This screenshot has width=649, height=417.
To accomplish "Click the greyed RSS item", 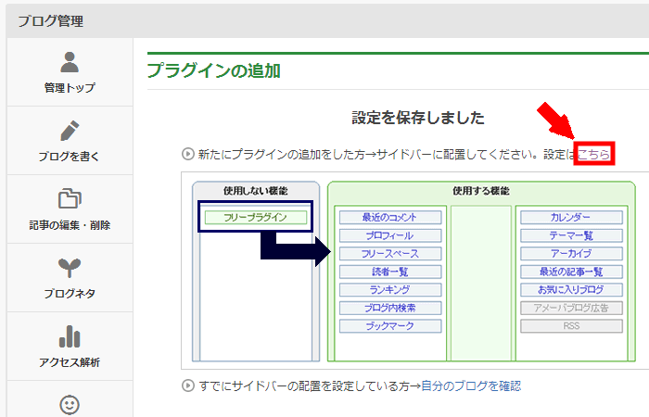I will [x=571, y=326].
